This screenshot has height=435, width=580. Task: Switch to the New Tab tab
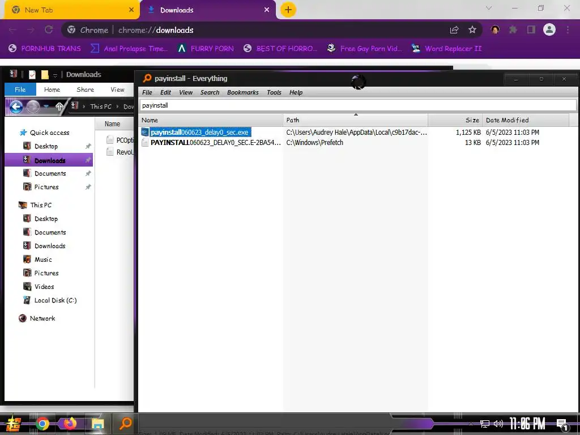click(72, 10)
